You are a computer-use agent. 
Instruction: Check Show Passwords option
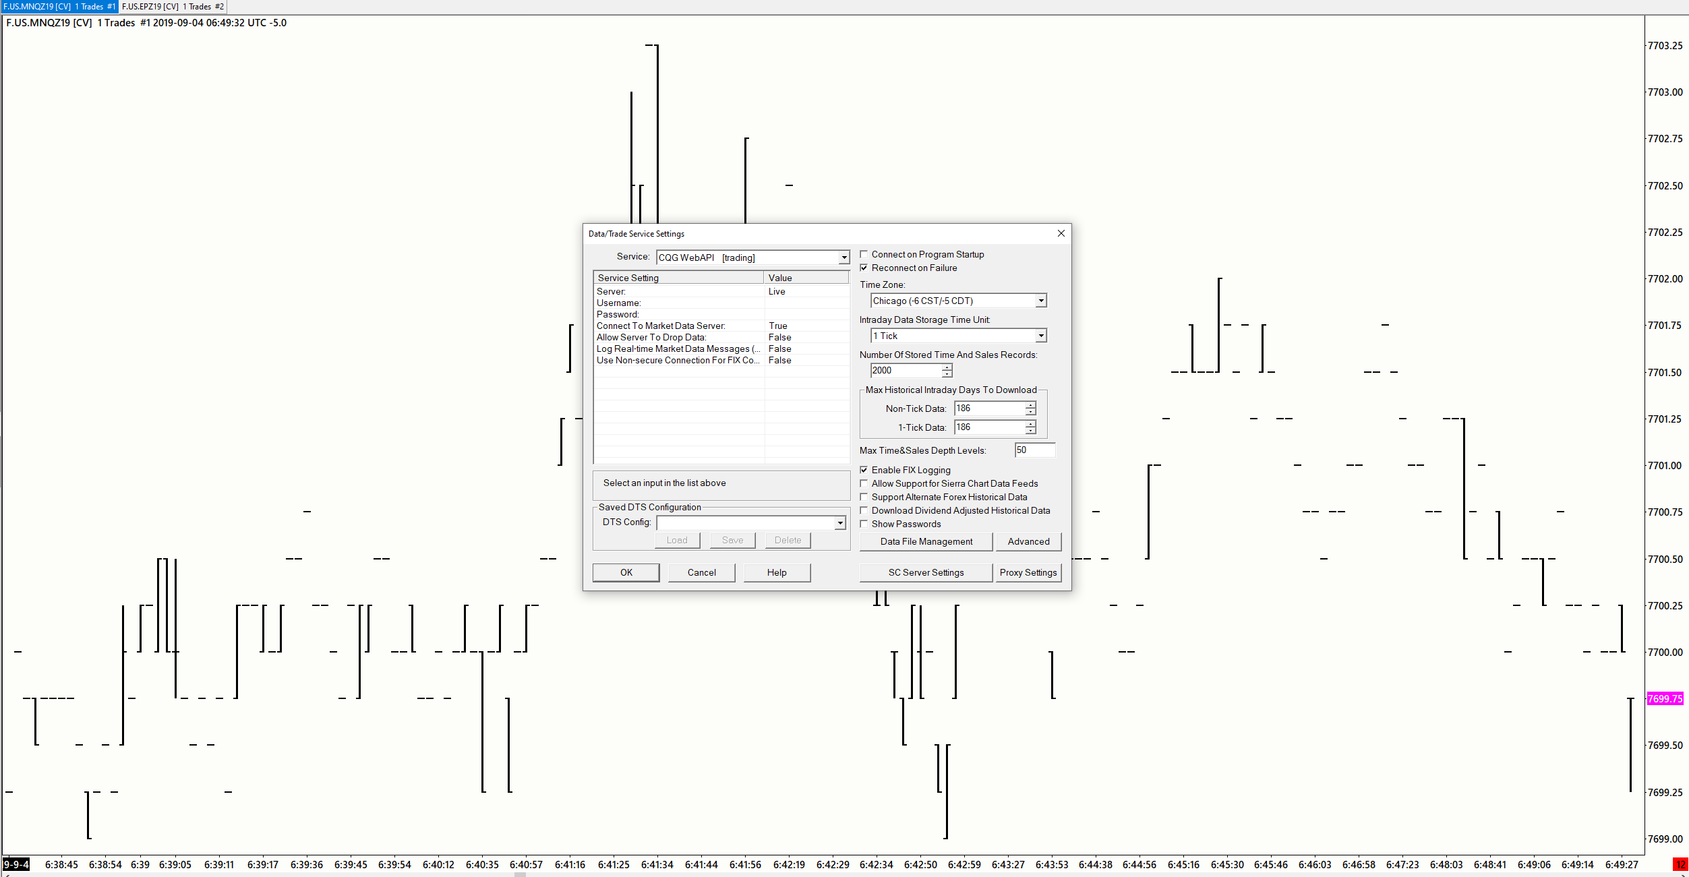(x=864, y=524)
